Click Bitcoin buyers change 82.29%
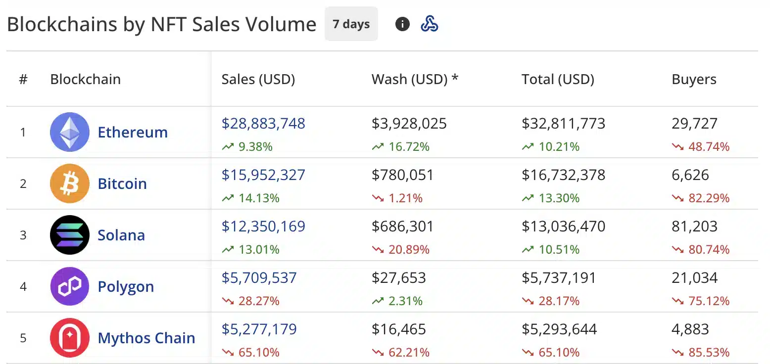770x364 pixels. tap(701, 198)
